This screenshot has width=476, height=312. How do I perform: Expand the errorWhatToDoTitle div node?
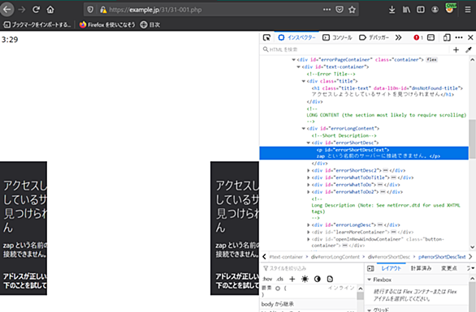pyautogui.click(x=309, y=177)
